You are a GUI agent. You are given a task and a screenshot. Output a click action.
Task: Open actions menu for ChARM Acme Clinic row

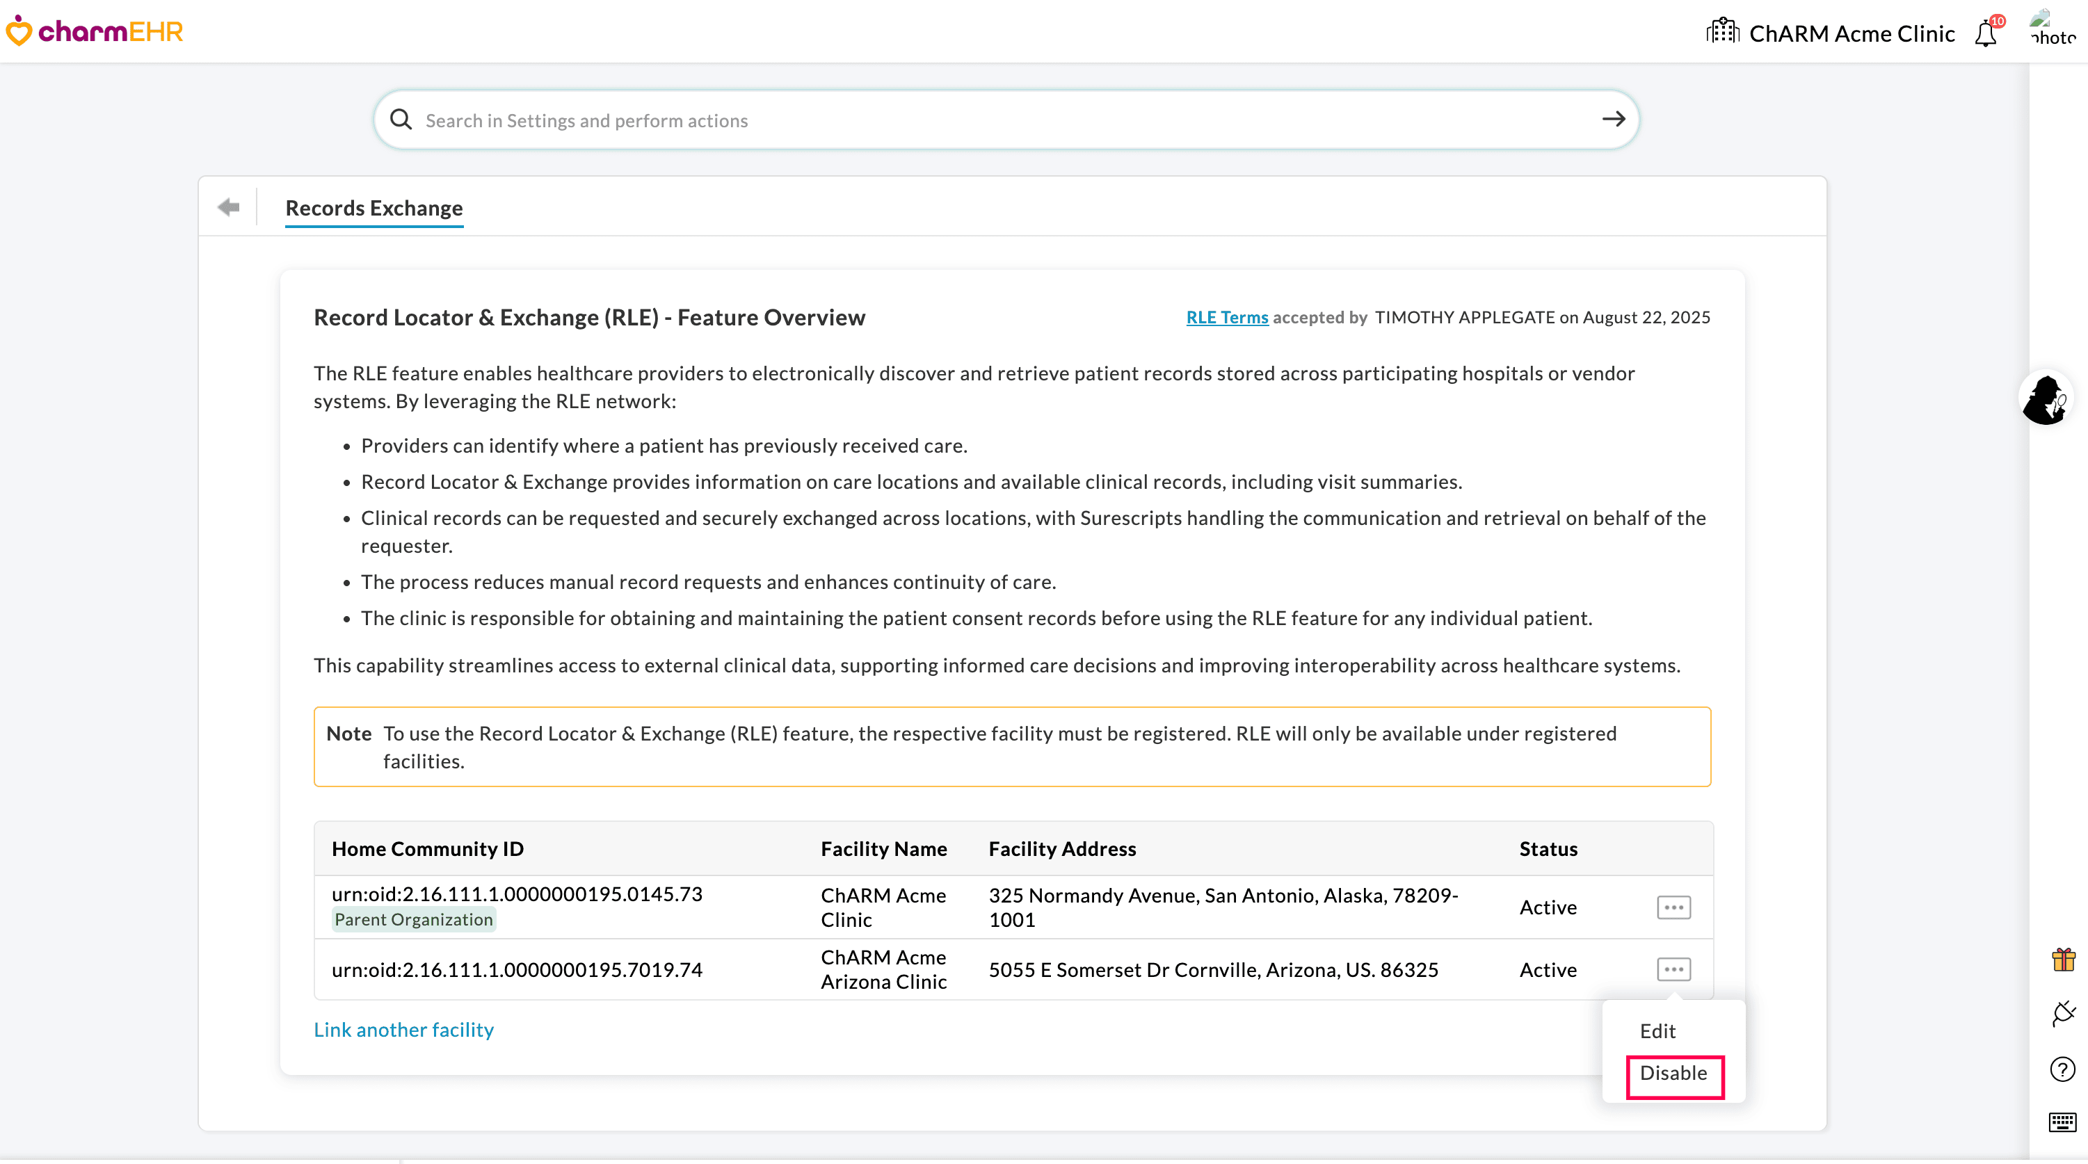tap(1673, 907)
